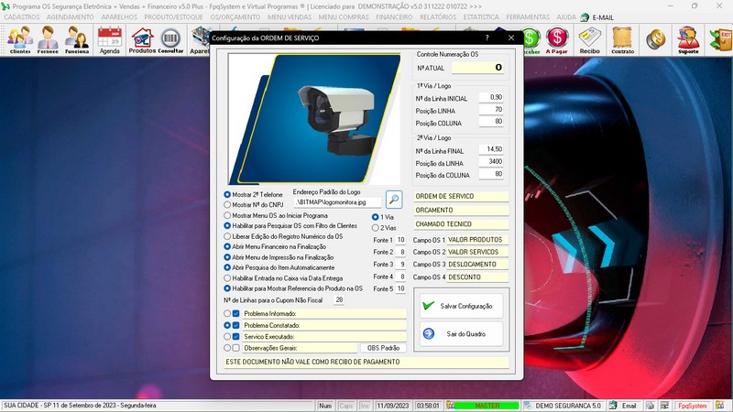Open the FINANCEIRO menu
The height and width of the screenshot is (412, 733).
[x=394, y=16]
